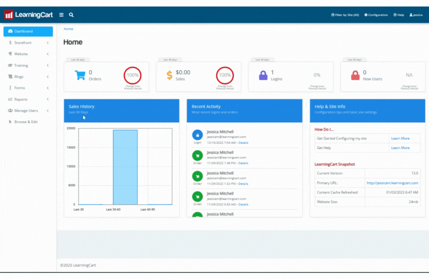Click the Browse & Edit pointer icon
Screen dimensions: 429x279
tap(10, 122)
